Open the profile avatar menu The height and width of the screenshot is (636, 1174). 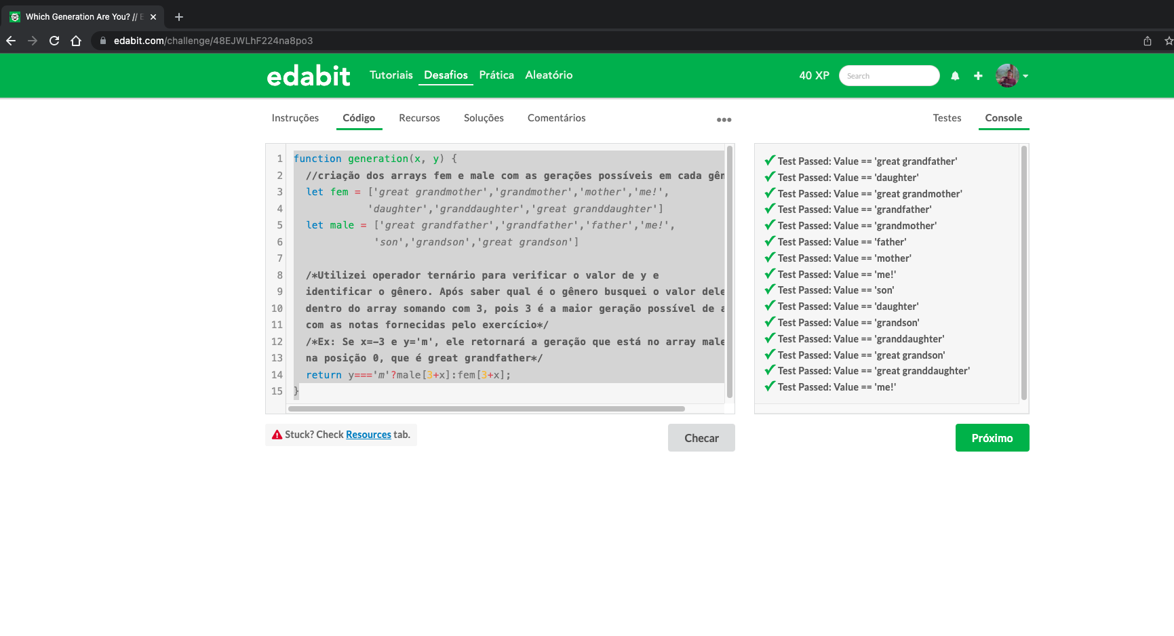tap(1009, 75)
